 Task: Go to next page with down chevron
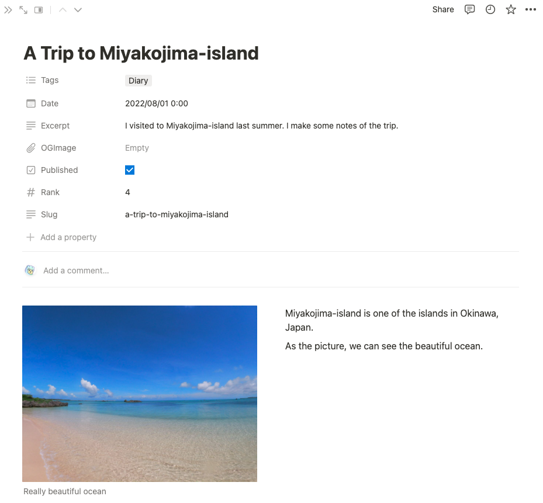pyautogui.click(x=78, y=10)
